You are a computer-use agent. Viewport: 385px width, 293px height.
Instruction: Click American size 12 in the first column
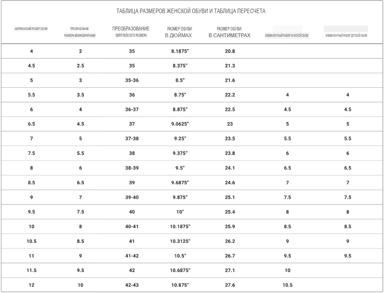(x=32, y=285)
